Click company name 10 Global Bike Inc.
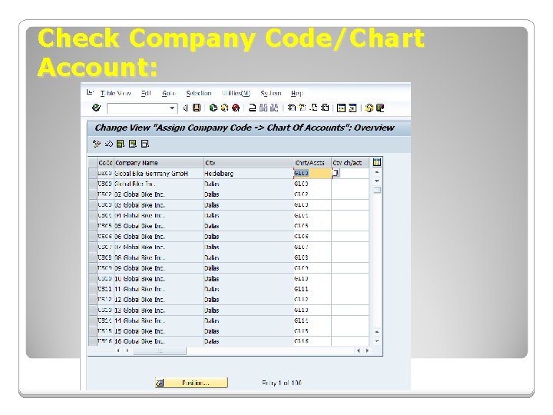Screen dimensions: 553x415 point(159,278)
